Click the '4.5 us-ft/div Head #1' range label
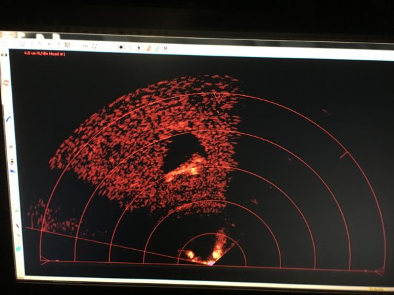This screenshot has width=394, height=295. pyautogui.click(x=45, y=54)
